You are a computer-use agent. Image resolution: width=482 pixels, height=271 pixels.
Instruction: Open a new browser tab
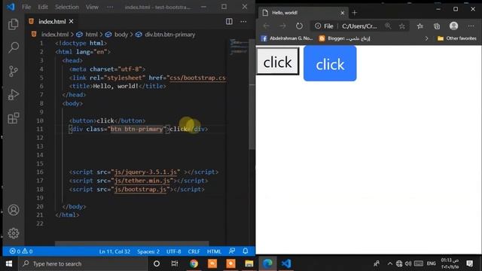coord(355,13)
